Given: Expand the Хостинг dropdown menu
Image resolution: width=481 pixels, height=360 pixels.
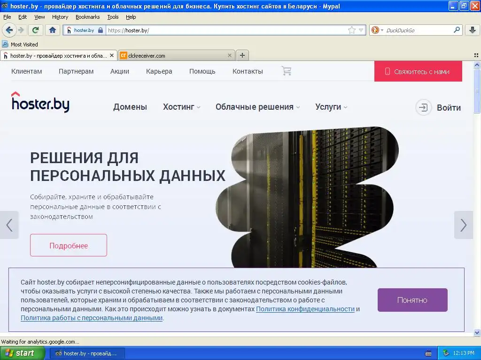Looking at the screenshot, I should point(182,107).
